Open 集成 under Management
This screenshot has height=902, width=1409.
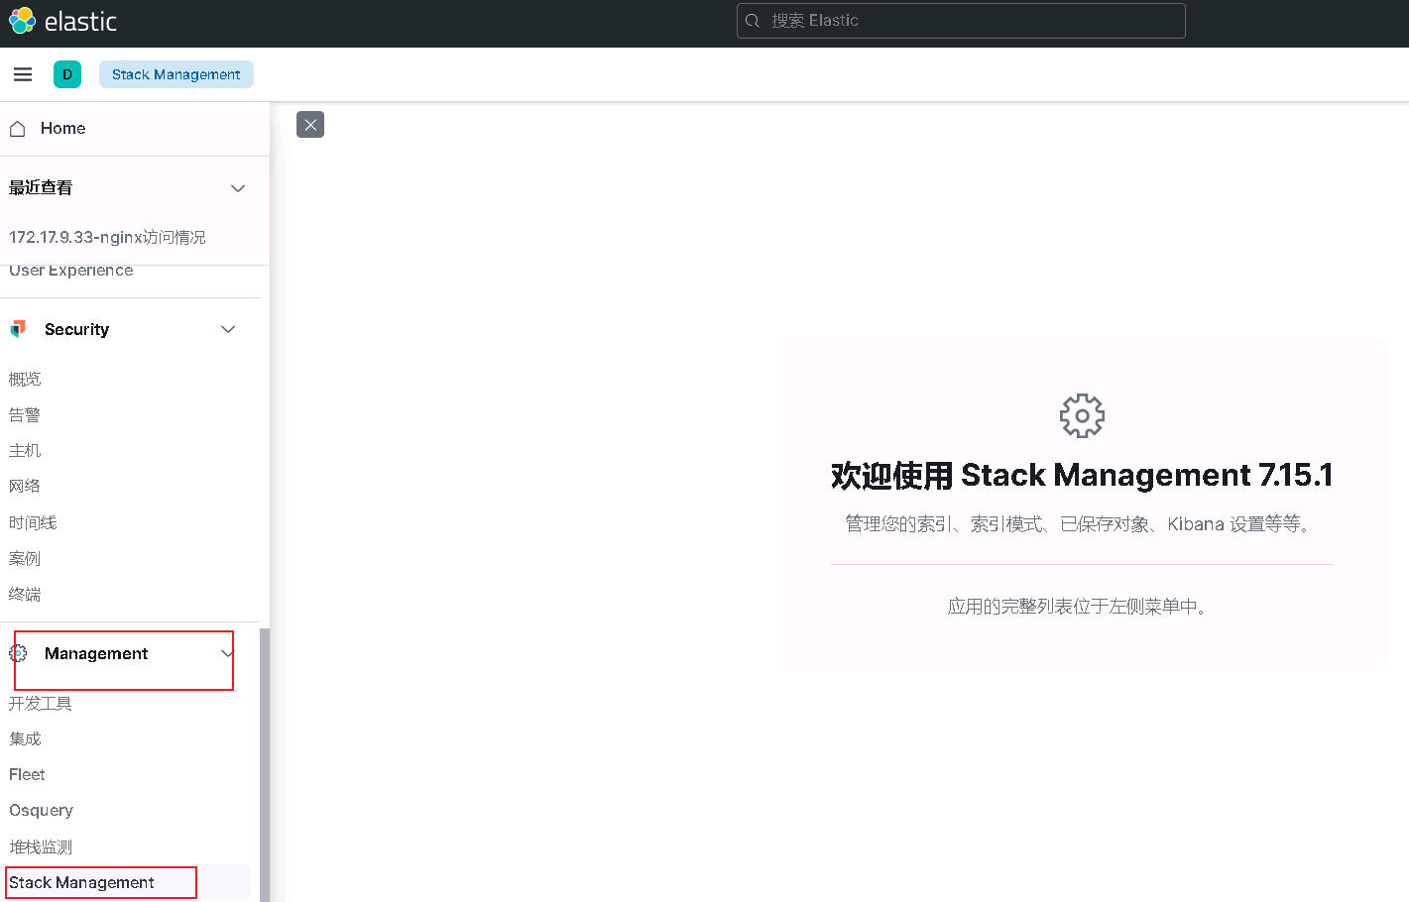tap(25, 739)
